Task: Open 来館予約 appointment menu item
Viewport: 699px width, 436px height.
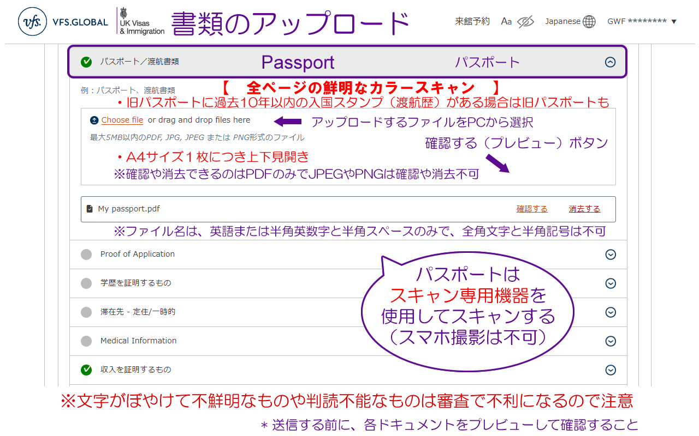Action: click(472, 22)
